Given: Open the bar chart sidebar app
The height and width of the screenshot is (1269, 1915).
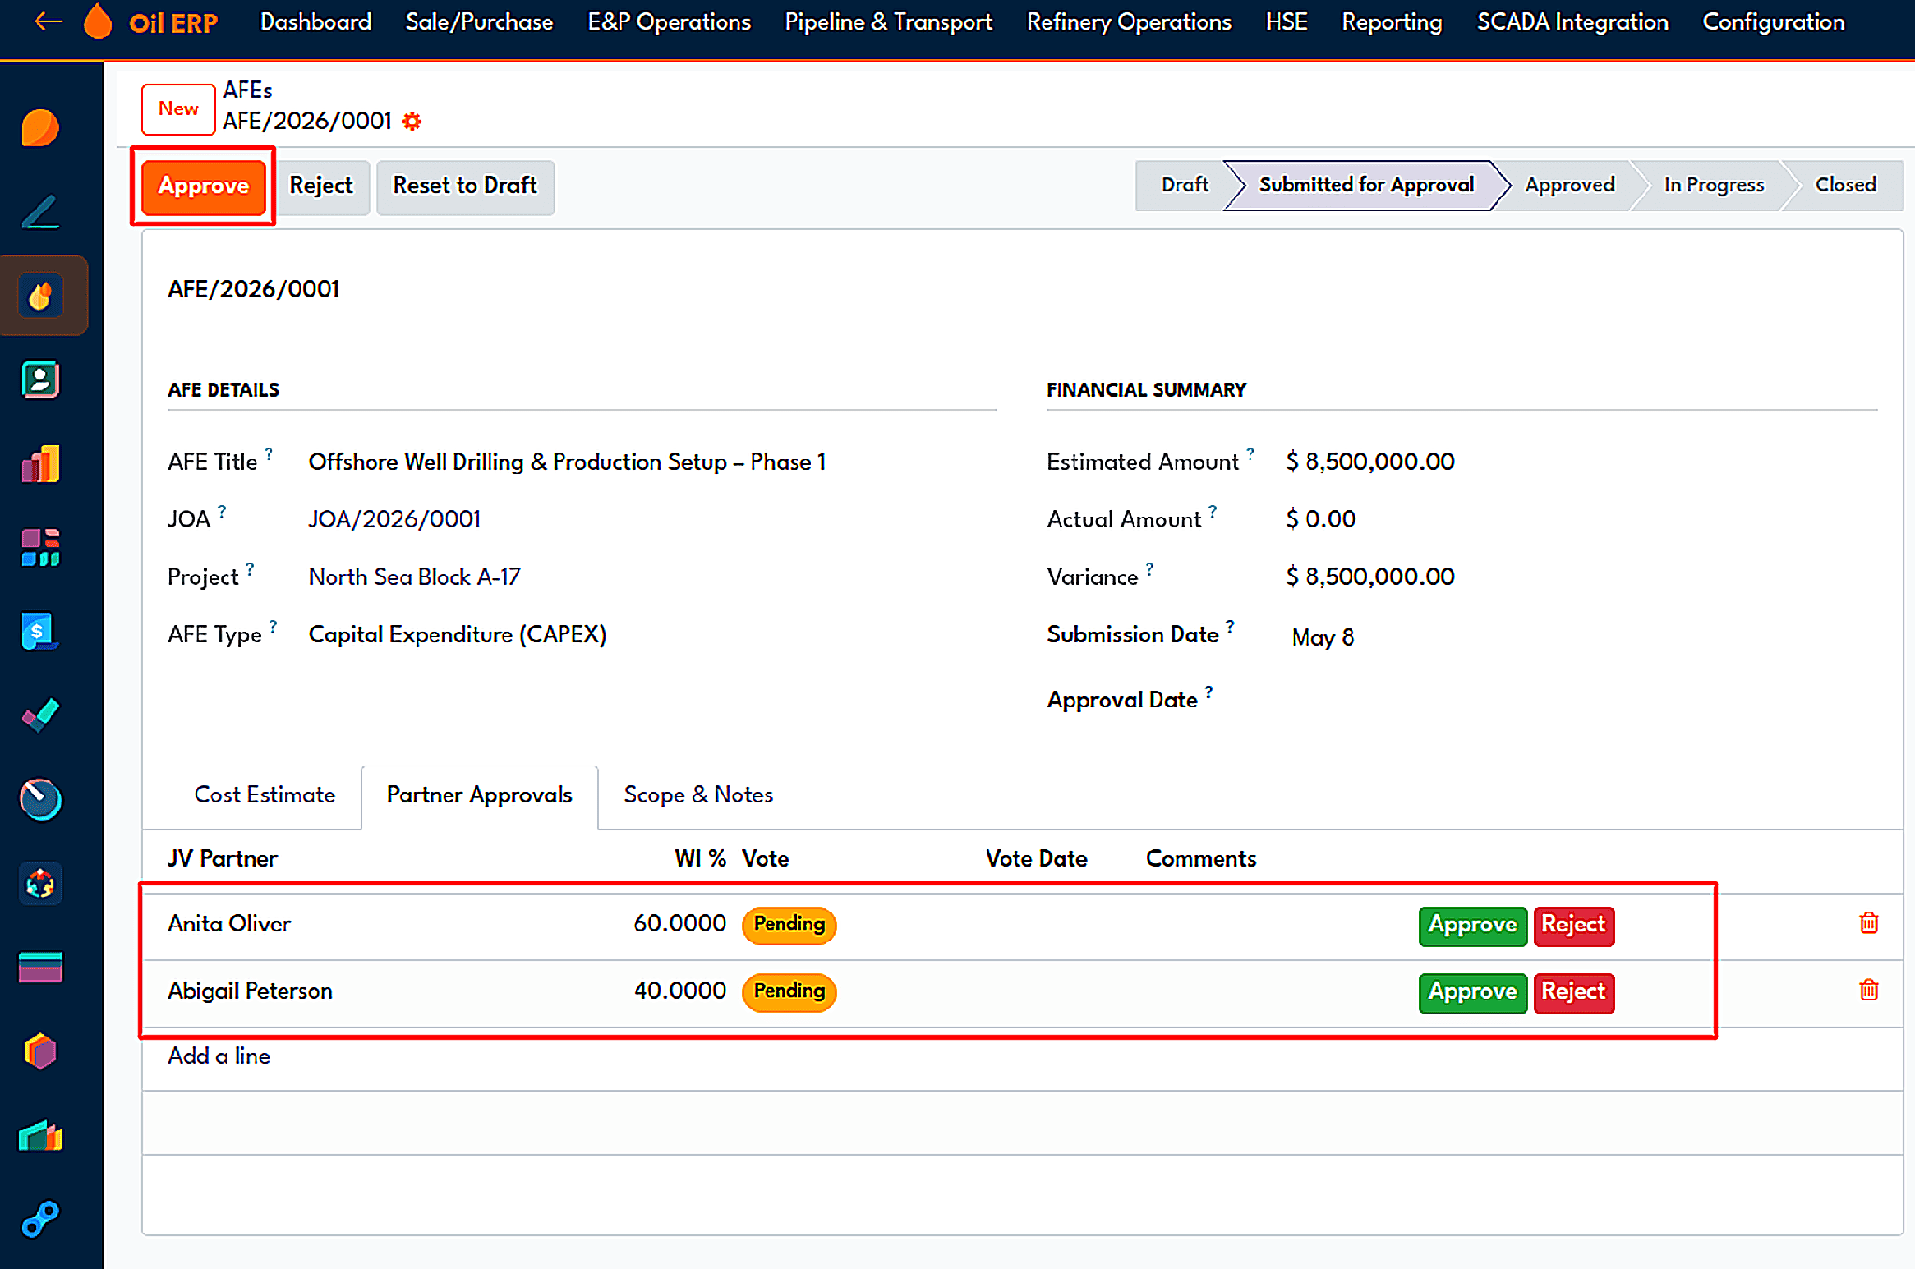Looking at the screenshot, I should pyautogui.click(x=40, y=464).
